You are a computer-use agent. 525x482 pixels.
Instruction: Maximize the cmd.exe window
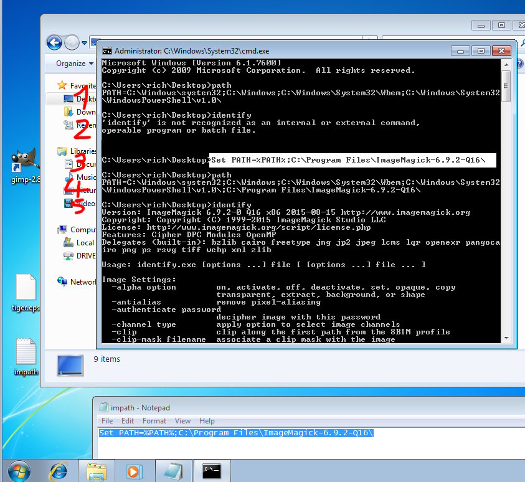coord(481,51)
